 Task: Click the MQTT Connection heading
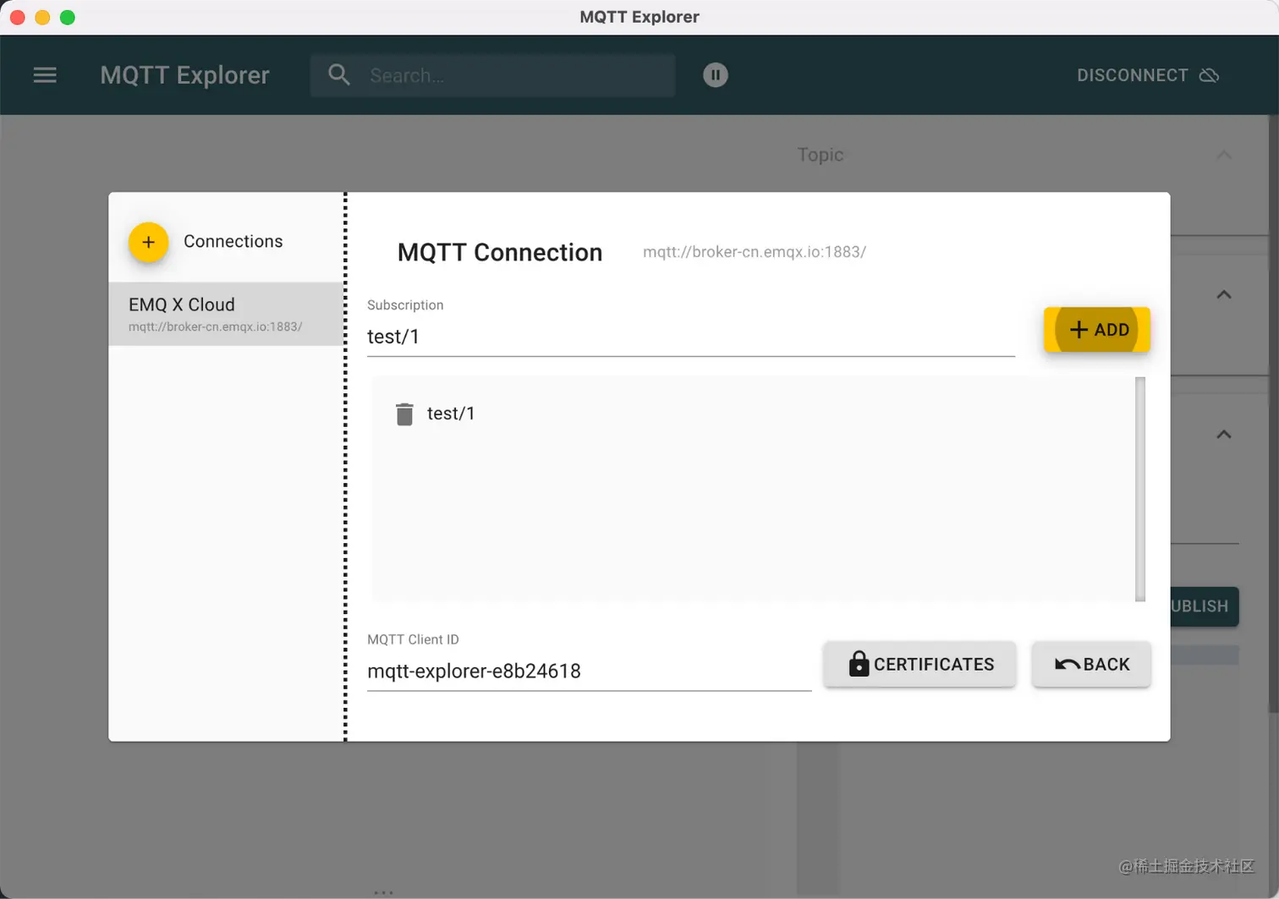pyautogui.click(x=500, y=253)
